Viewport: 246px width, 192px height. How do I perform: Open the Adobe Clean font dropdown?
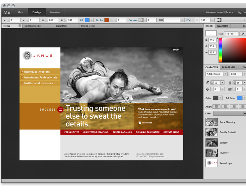pos(225,74)
